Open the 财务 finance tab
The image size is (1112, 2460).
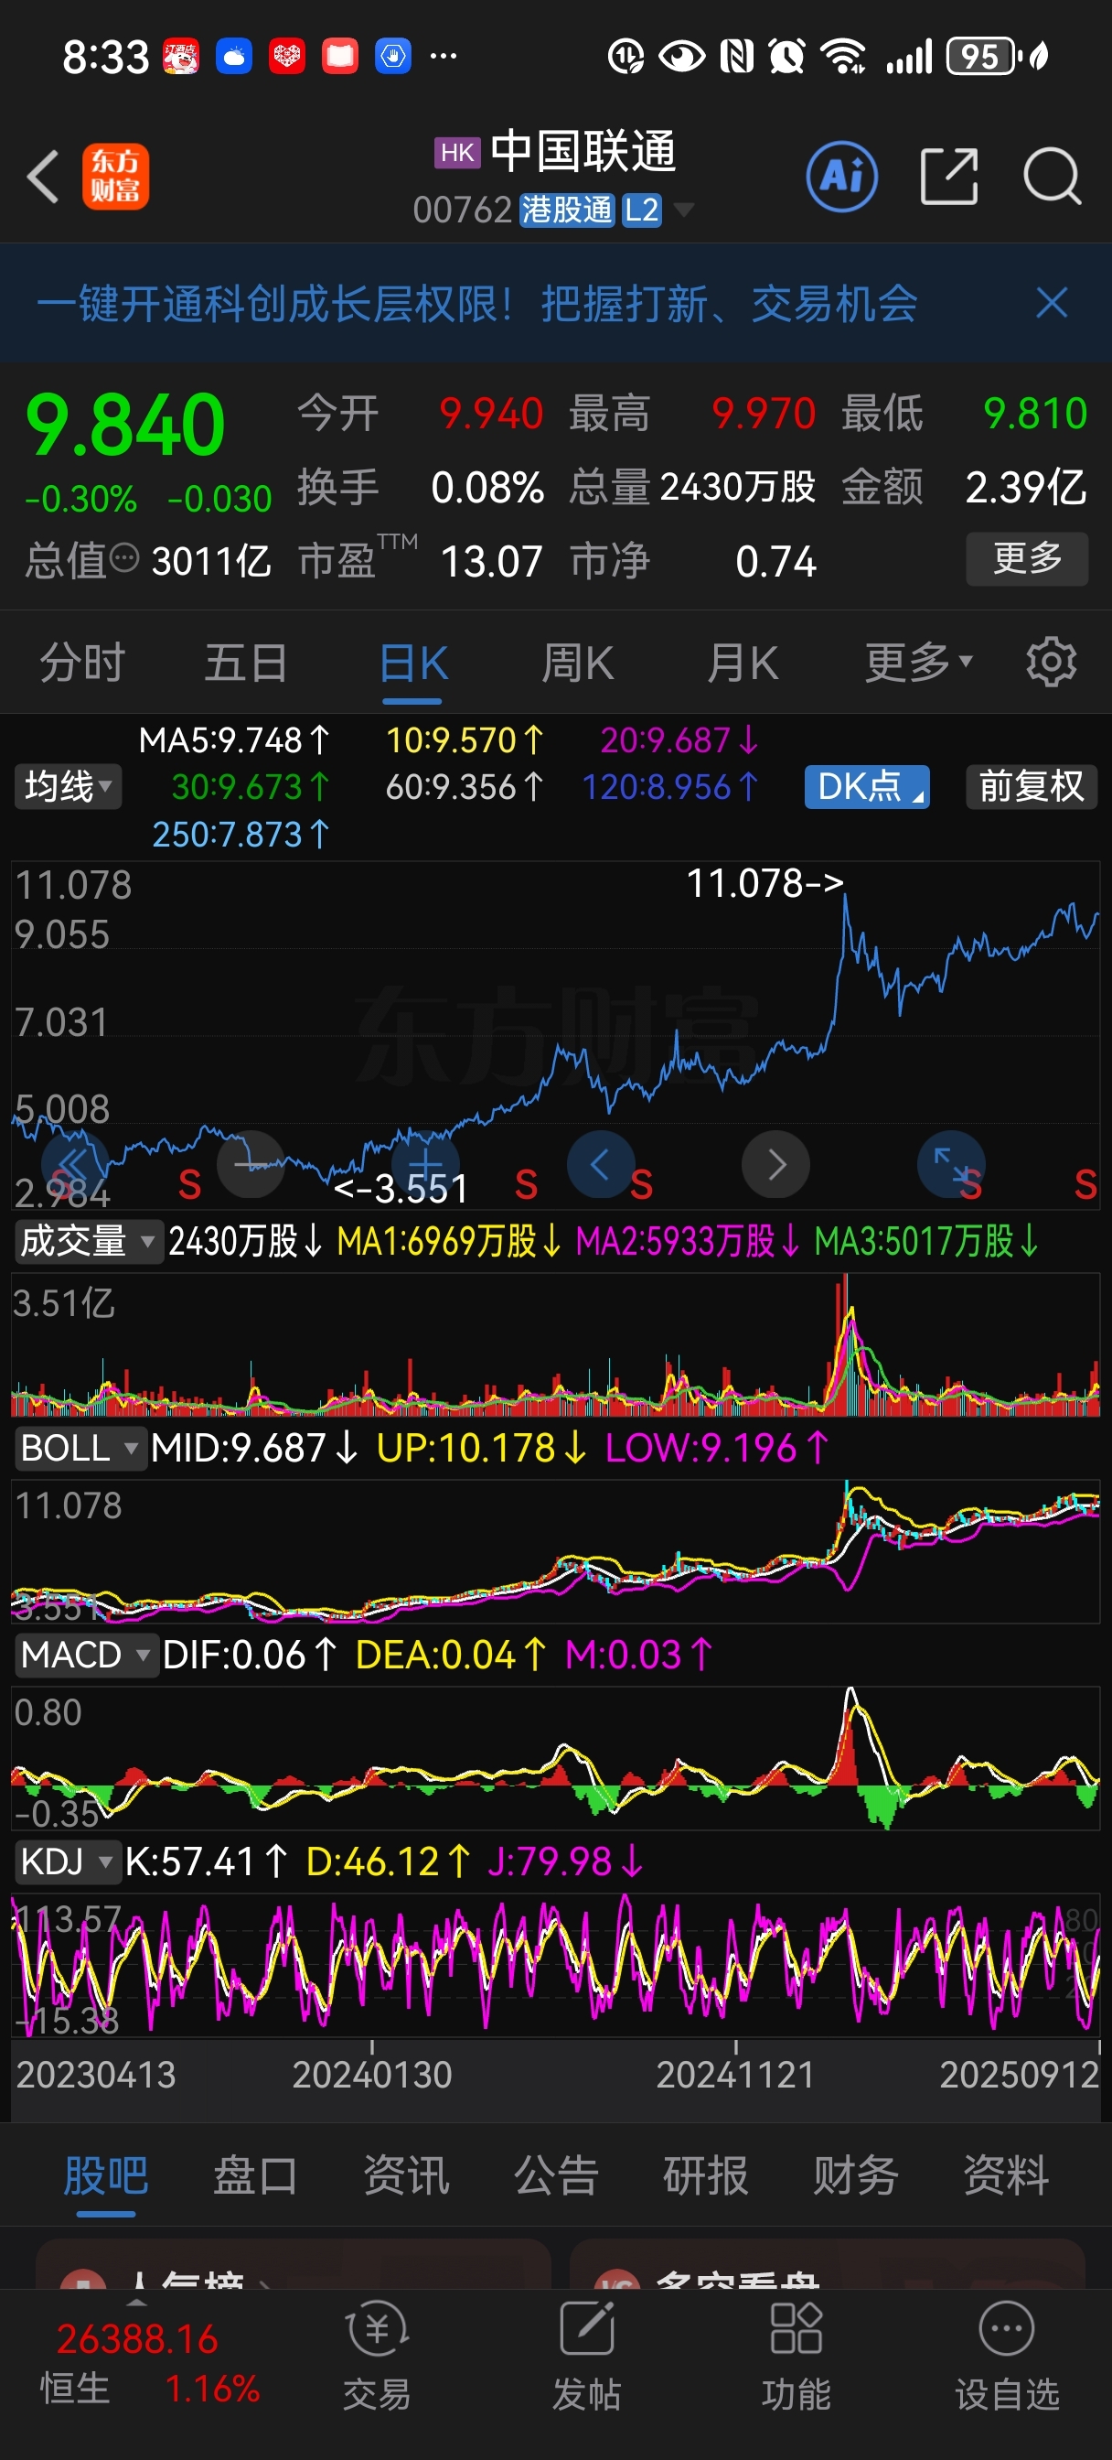click(855, 2176)
